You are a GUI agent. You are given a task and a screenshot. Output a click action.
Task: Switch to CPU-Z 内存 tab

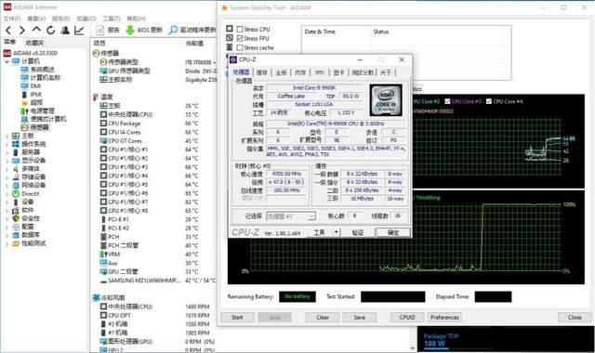pyautogui.click(x=300, y=72)
